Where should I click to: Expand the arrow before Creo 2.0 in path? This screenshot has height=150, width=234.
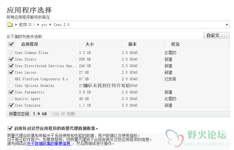50,25
